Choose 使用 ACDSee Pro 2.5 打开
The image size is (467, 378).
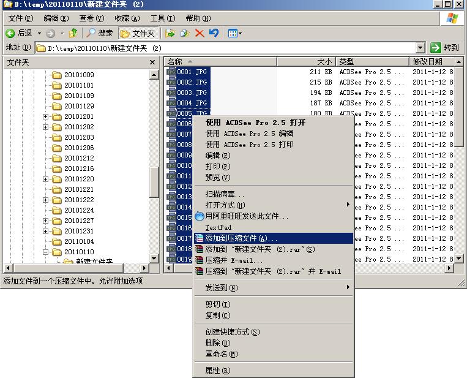point(273,123)
